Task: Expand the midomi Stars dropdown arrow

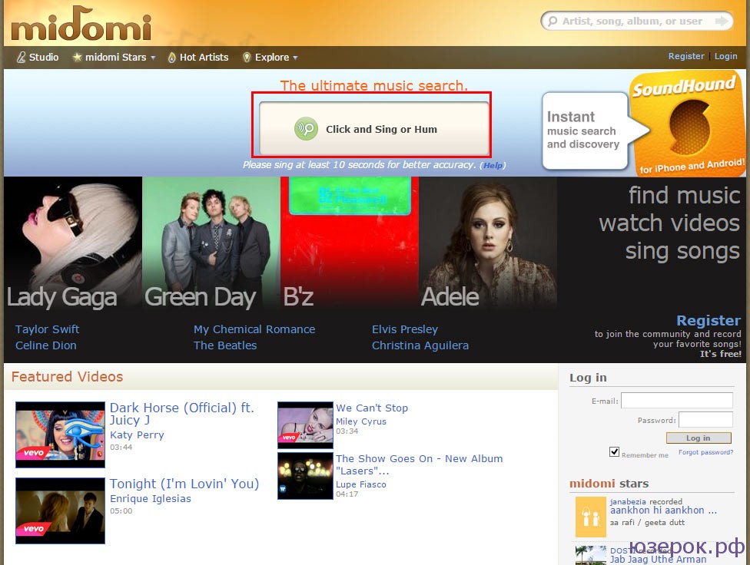Action: (x=153, y=58)
